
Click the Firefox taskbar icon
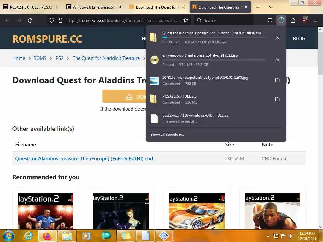click(x=47, y=236)
